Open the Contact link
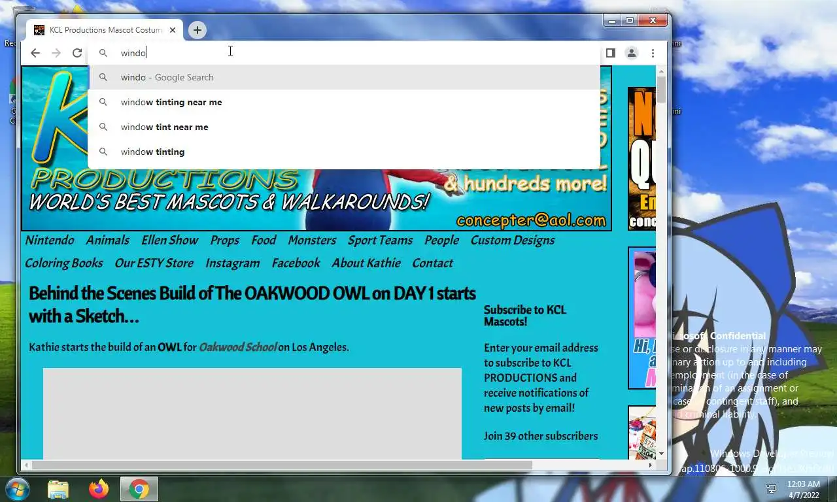837x502 pixels. [x=432, y=263]
